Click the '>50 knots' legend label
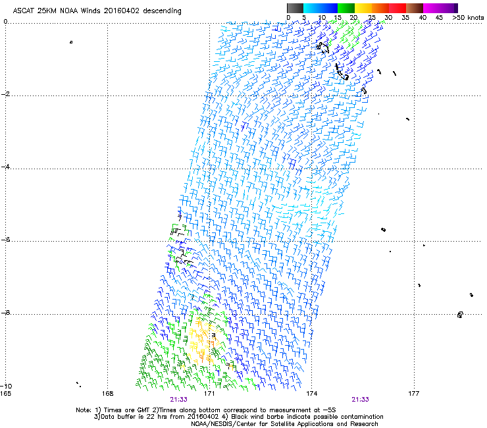 [x=468, y=18]
